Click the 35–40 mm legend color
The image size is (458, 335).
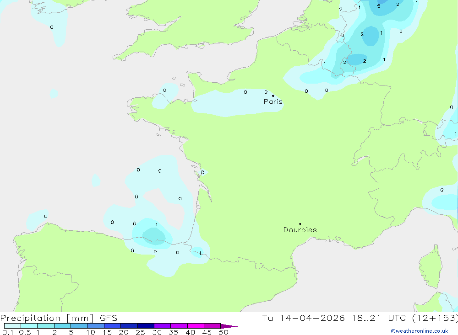(179, 326)
